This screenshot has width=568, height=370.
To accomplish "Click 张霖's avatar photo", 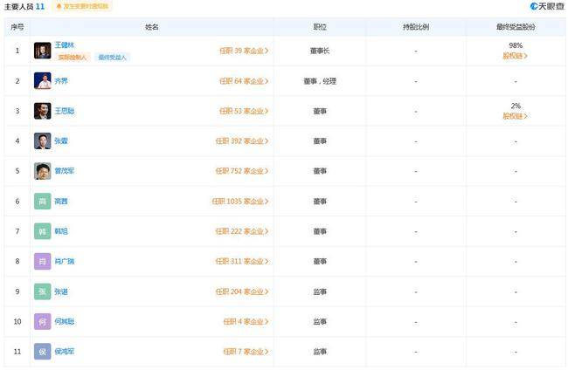I will [x=42, y=141].
